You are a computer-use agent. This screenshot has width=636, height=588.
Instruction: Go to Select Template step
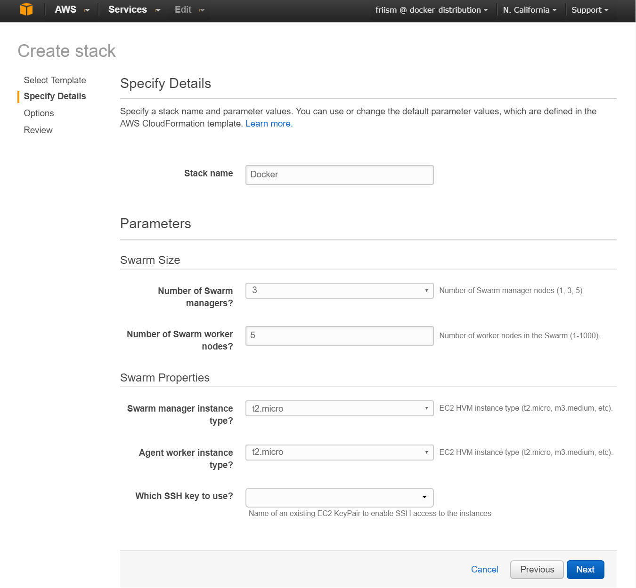coord(55,80)
